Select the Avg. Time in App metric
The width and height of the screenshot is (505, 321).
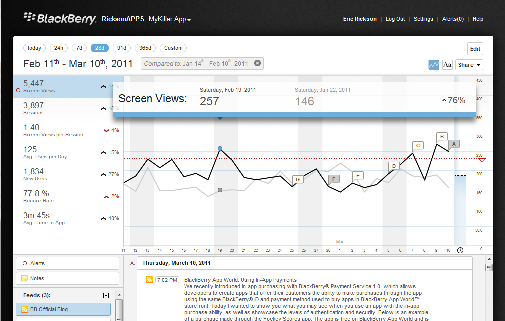(68, 218)
